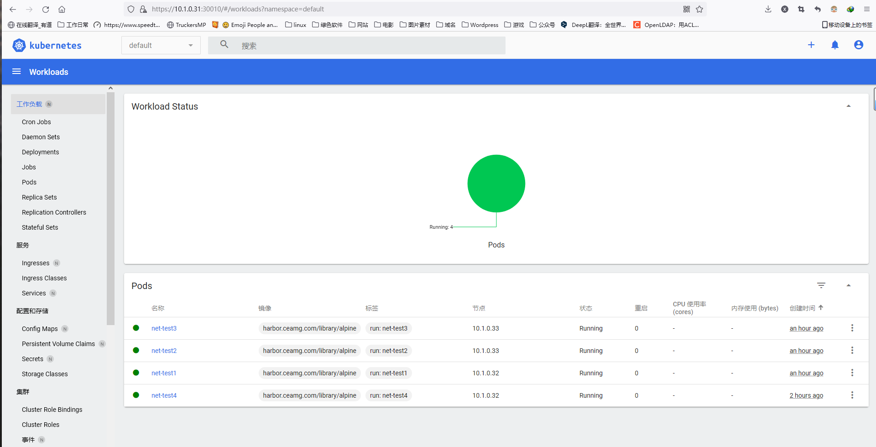Viewport: 876px width, 447px height.
Task: Open actions menu for net-test4 row
Action: (x=852, y=395)
